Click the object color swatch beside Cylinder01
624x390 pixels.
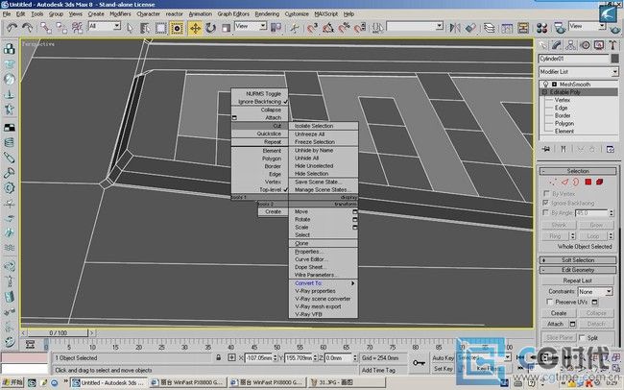[614, 59]
